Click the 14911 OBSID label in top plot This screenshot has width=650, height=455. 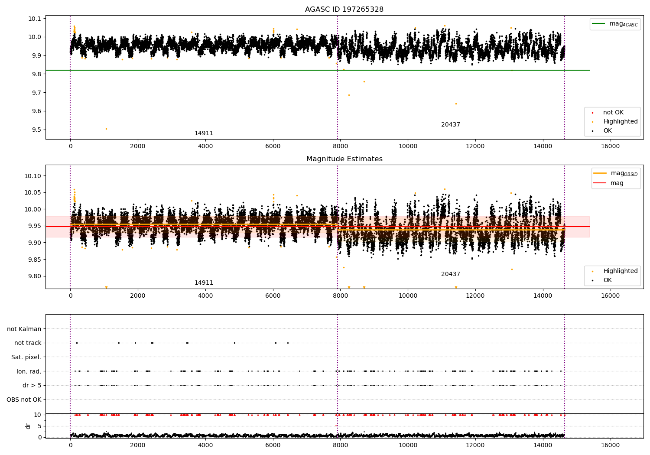[x=204, y=133]
